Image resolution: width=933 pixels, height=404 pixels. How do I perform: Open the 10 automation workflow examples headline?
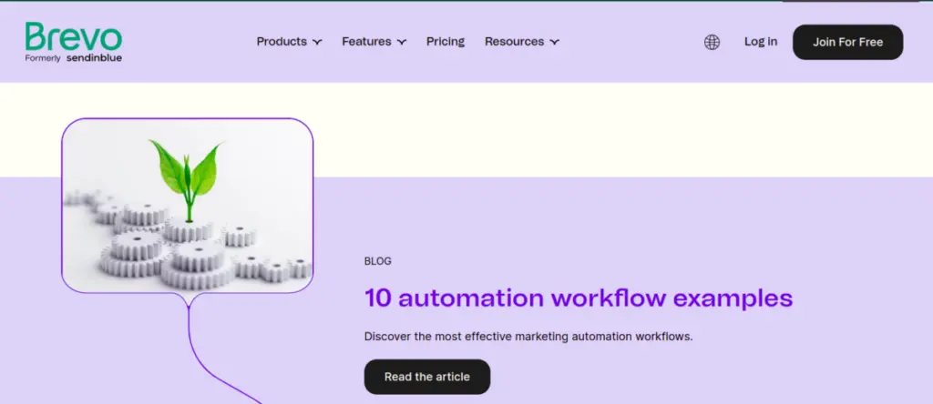click(x=578, y=298)
